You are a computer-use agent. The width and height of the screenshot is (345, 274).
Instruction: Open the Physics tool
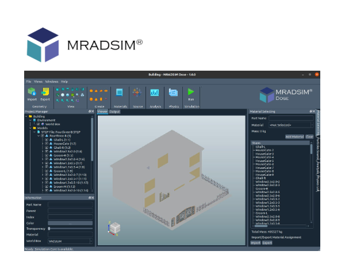coord(174,92)
